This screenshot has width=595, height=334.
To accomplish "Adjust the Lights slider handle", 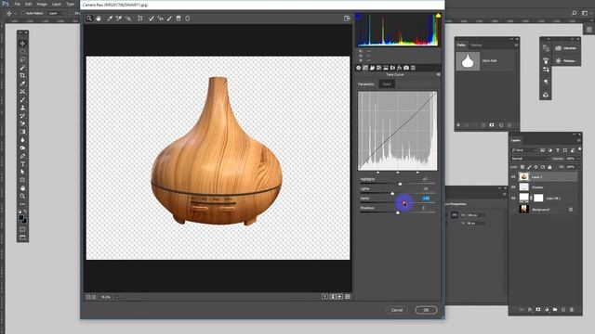I will tap(392, 193).
